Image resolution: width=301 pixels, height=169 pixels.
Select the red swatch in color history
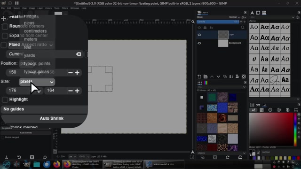tap(298, 158)
